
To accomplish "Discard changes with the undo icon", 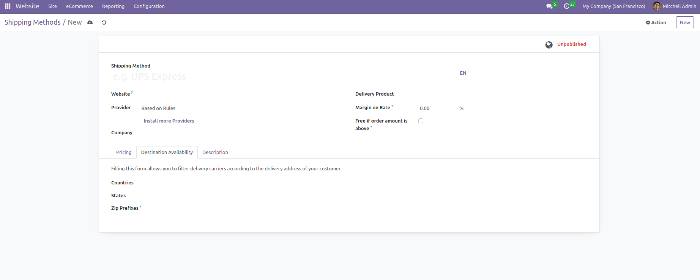I will [x=104, y=22].
